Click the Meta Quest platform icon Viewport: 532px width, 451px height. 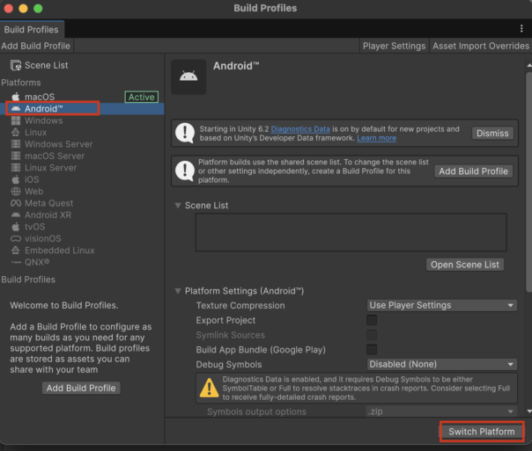[x=16, y=203]
